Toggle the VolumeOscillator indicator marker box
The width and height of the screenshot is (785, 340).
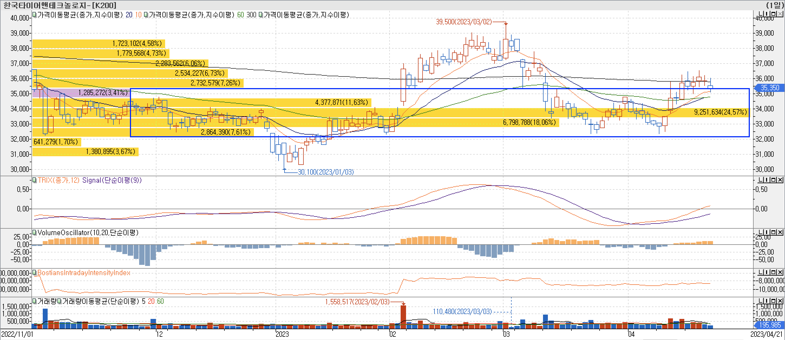[34, 232]
